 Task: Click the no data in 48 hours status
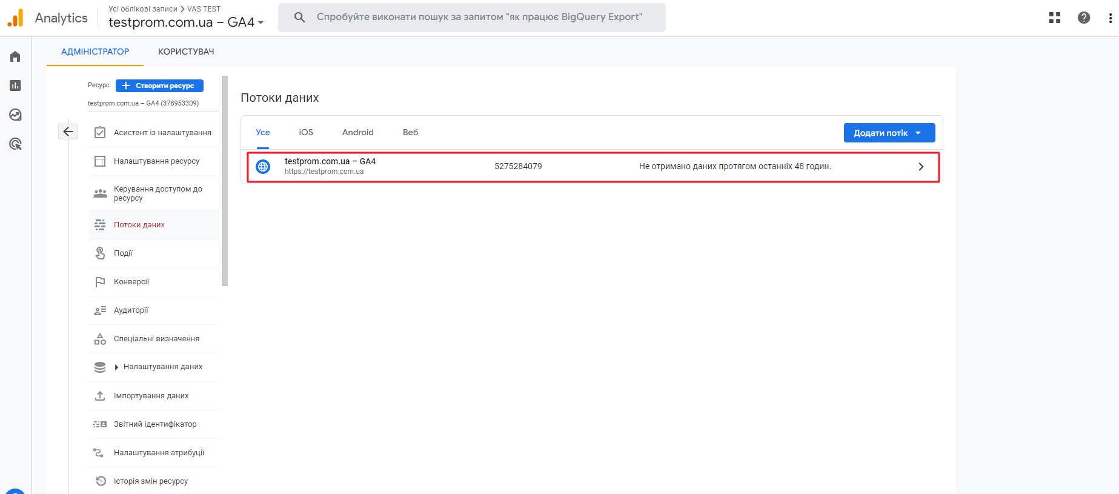pos(735,166)
